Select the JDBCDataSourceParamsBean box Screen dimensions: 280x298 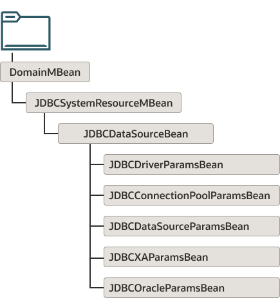[x=192, y=226]
